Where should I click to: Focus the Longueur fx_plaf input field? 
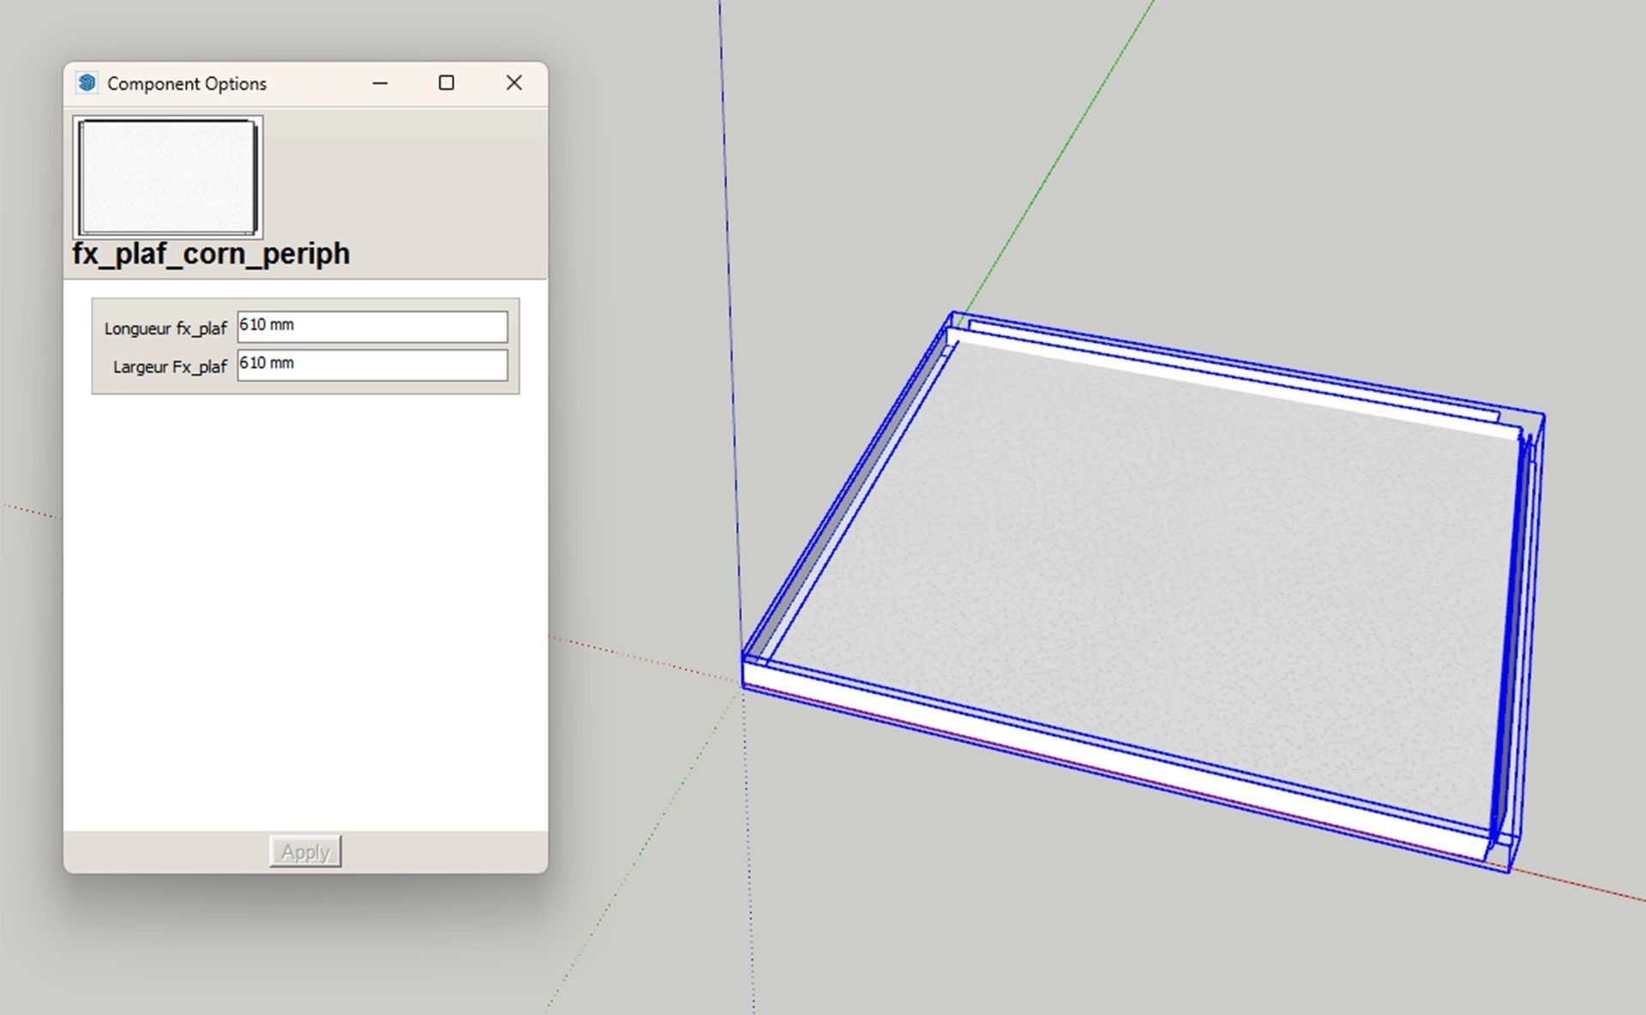click(372, 327)
